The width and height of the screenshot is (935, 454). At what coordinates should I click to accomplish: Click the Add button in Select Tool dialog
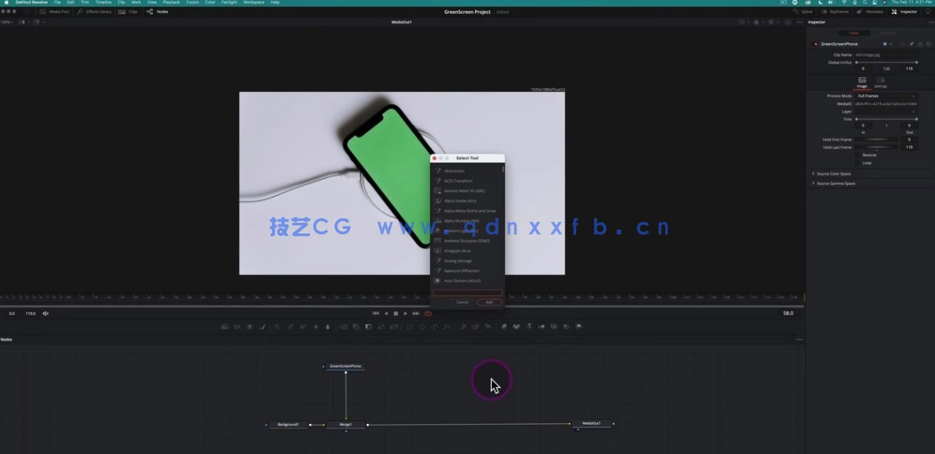[488, 302]
